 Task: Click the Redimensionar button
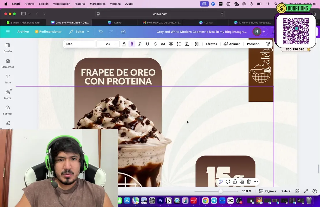[x=48, y=32]
